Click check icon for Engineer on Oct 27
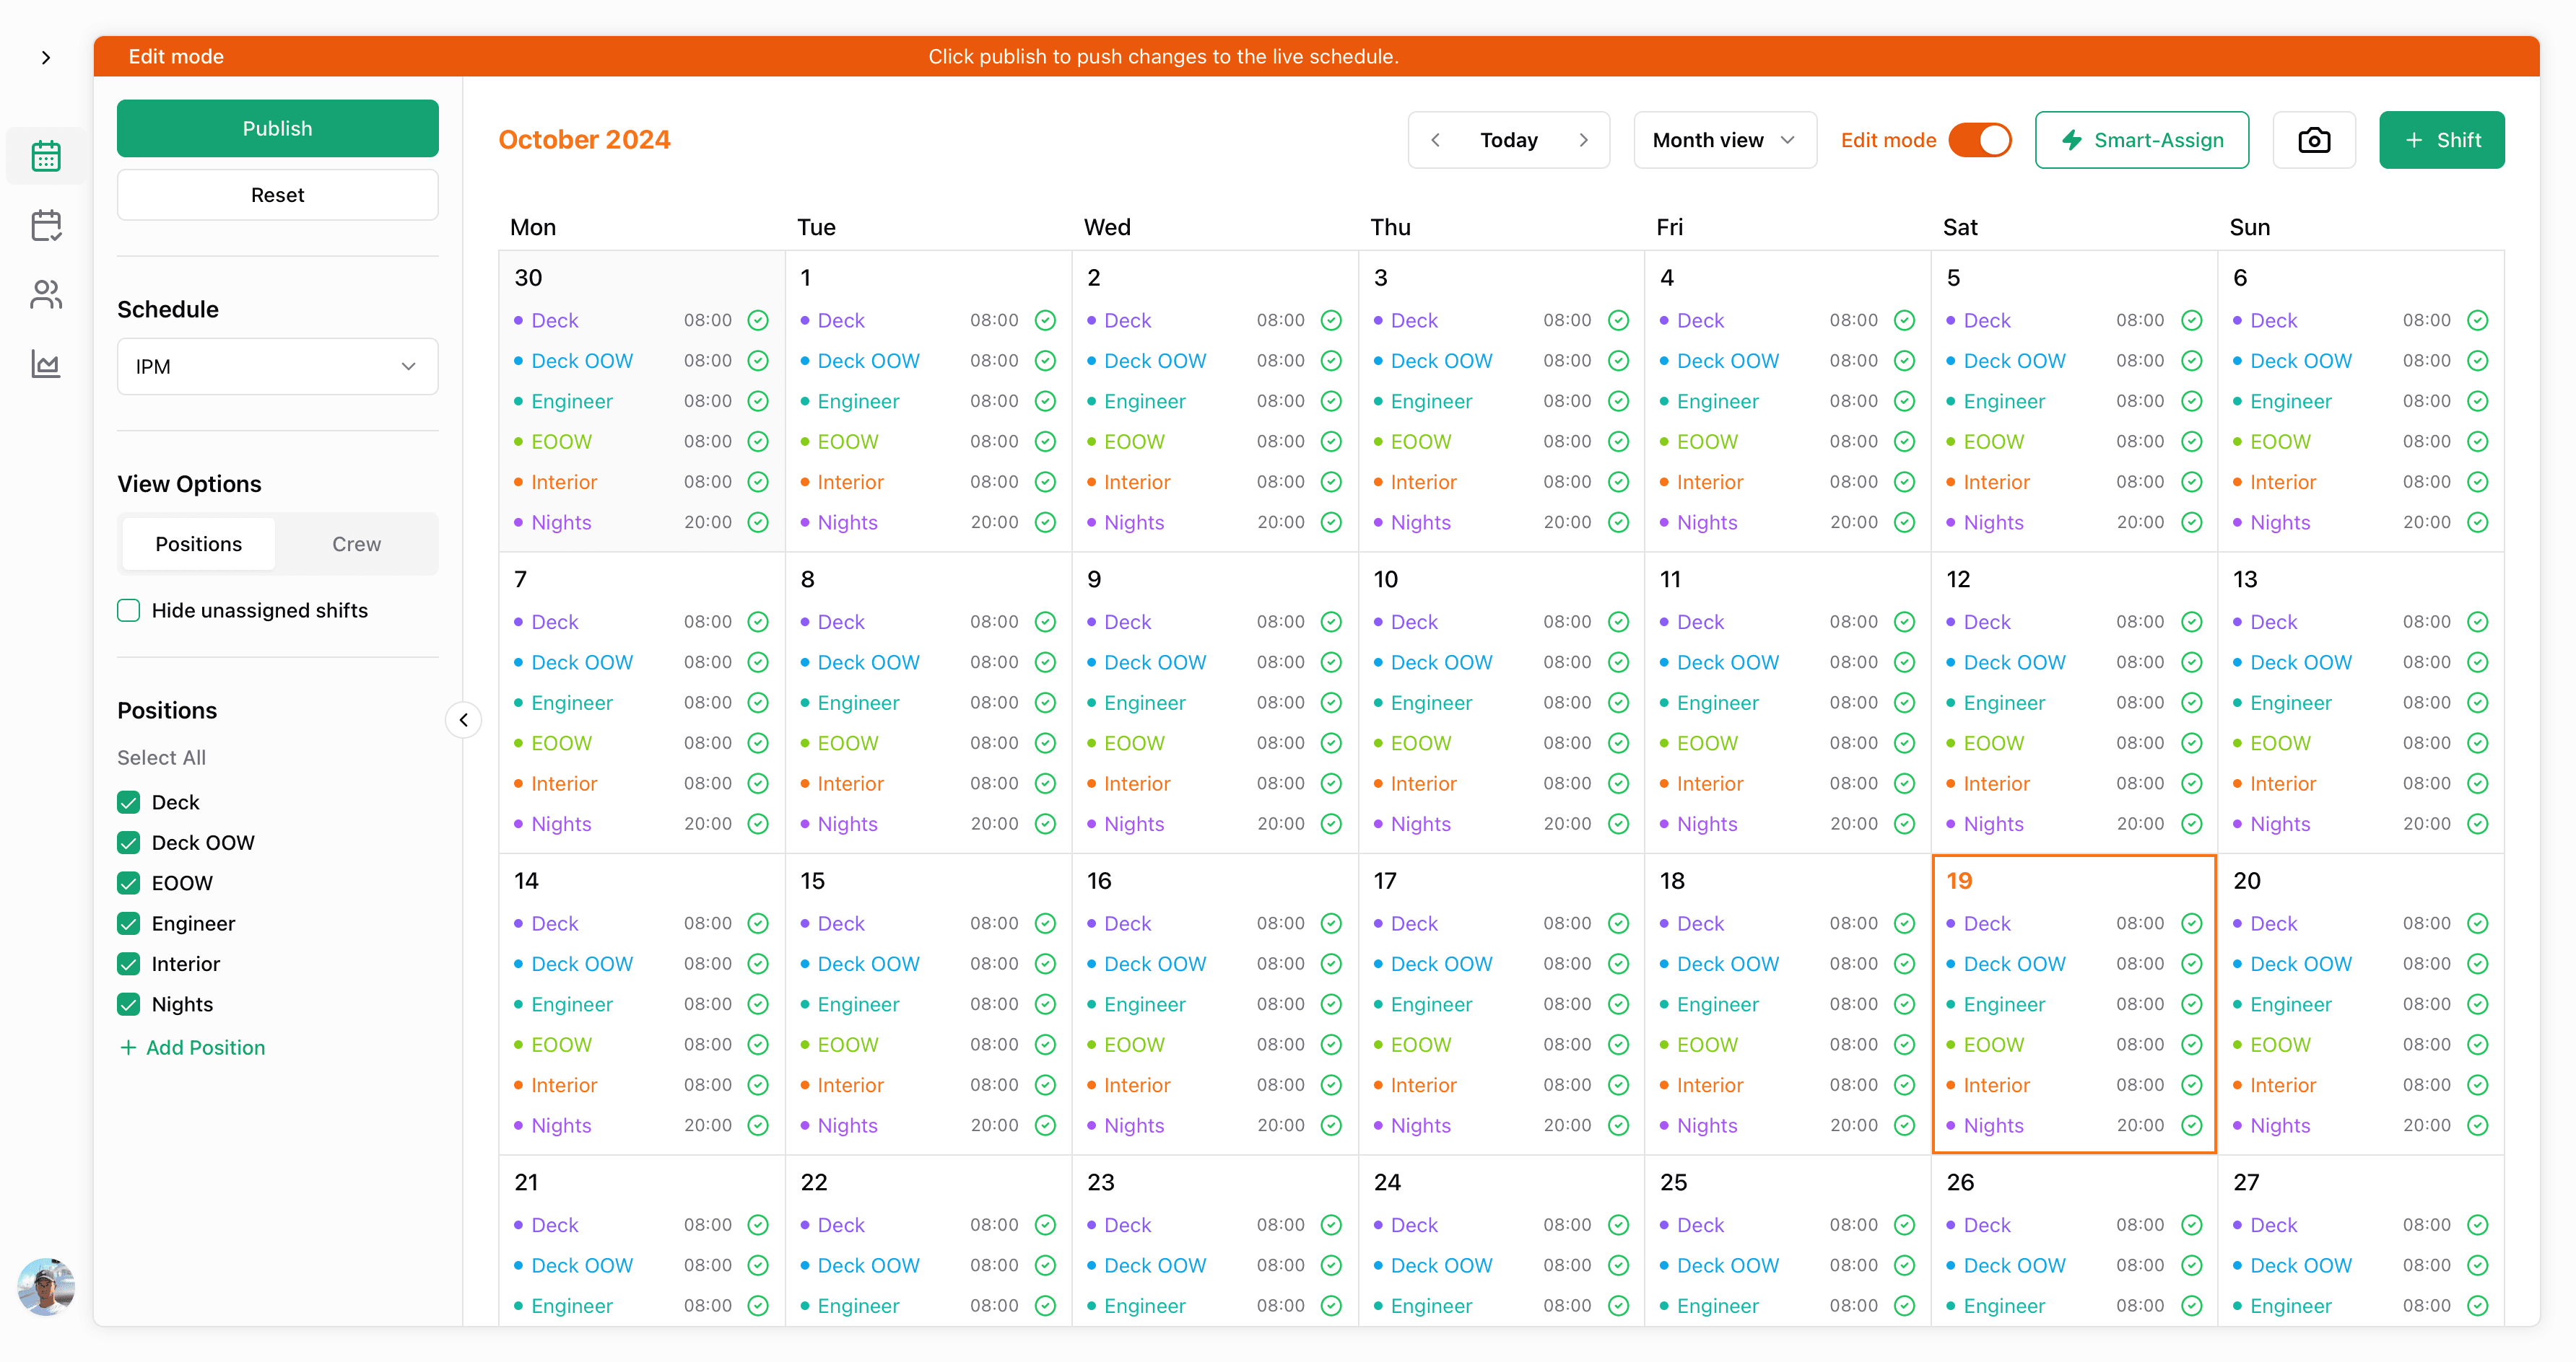The image size is (2576, 1362). pos(2477,1306)
